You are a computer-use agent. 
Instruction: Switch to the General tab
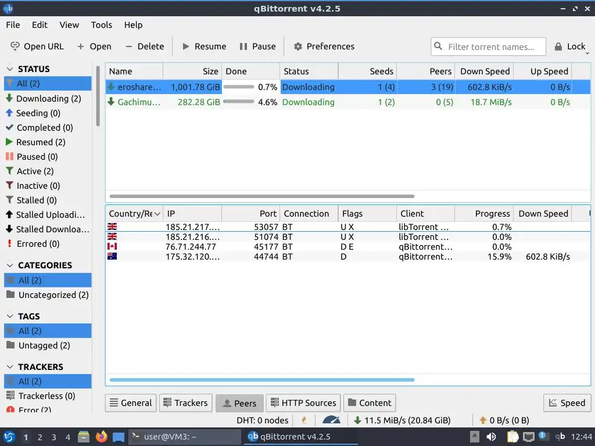tap(131, 403)
